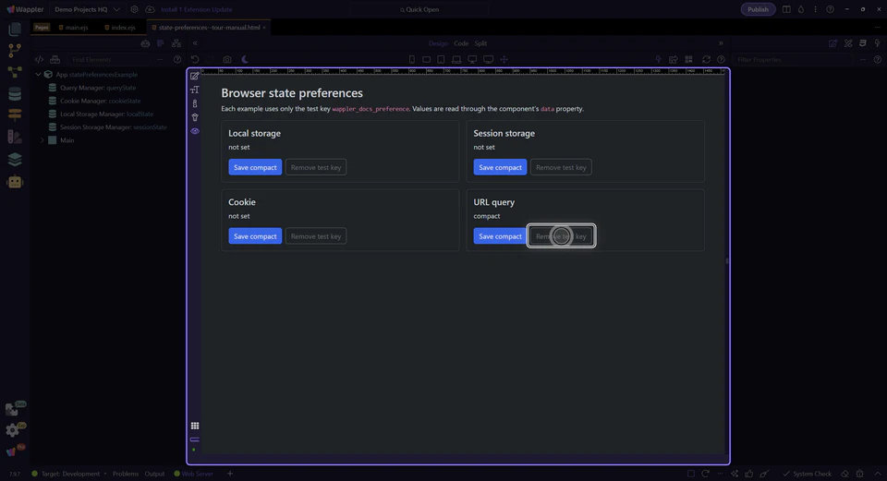
Task: Click the App Structure tree icon next to code icon
Action: [55, 59]
